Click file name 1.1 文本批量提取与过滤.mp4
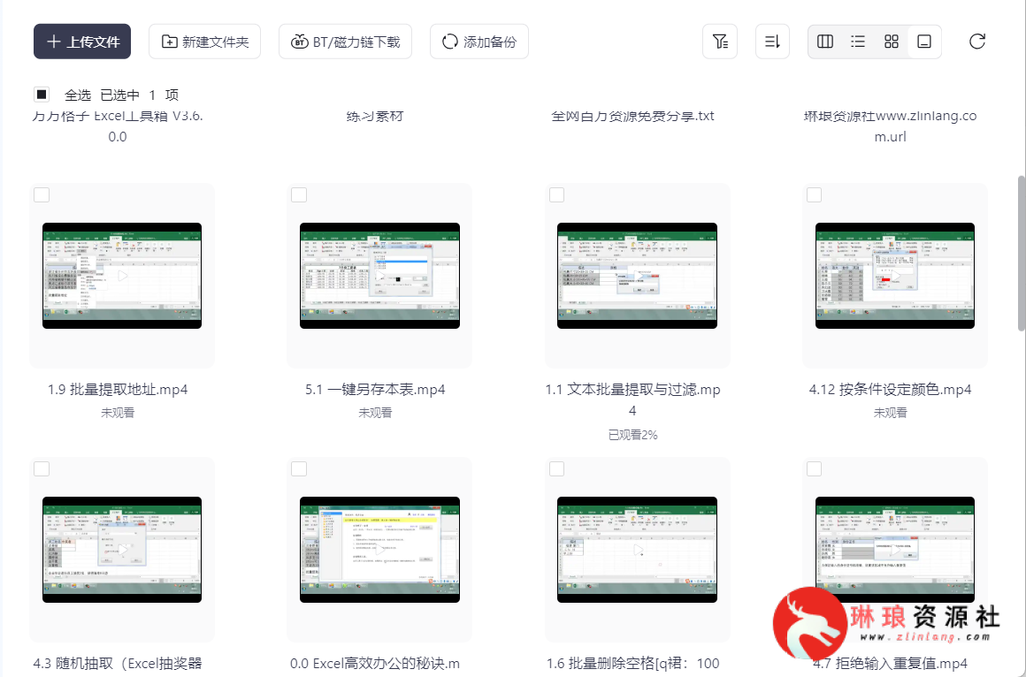Viewport: 1026px width, 677px height. 632,399
